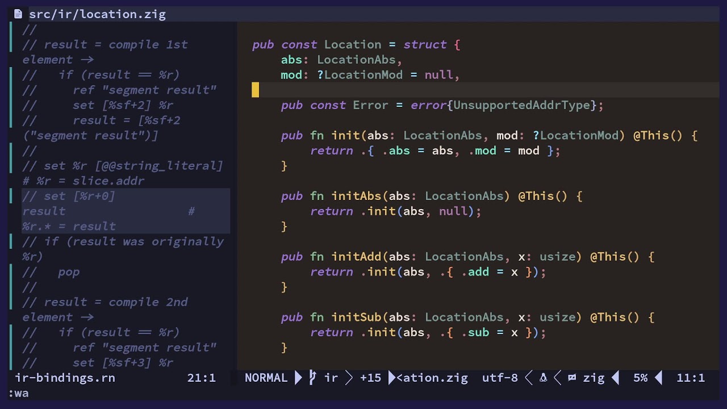Click the utf-8 encoding indicator

(x=500, y=378)
